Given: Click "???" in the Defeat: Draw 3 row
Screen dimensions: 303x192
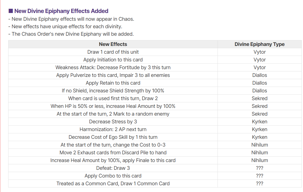Looking at the screenshot, I should tap(260, 168).
